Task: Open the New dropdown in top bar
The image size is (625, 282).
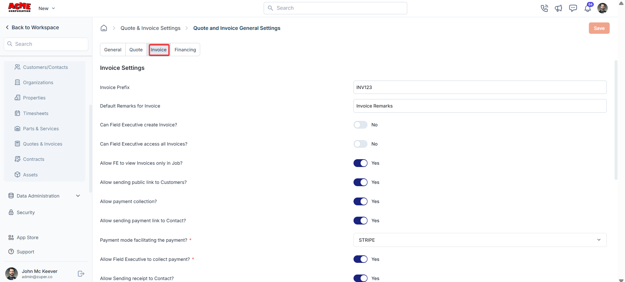Action: click(x=47, y=8)
